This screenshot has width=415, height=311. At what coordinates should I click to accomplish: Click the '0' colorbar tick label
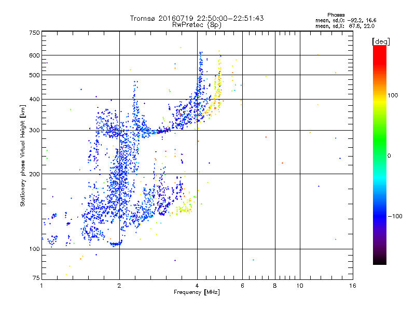click(389, 156)
